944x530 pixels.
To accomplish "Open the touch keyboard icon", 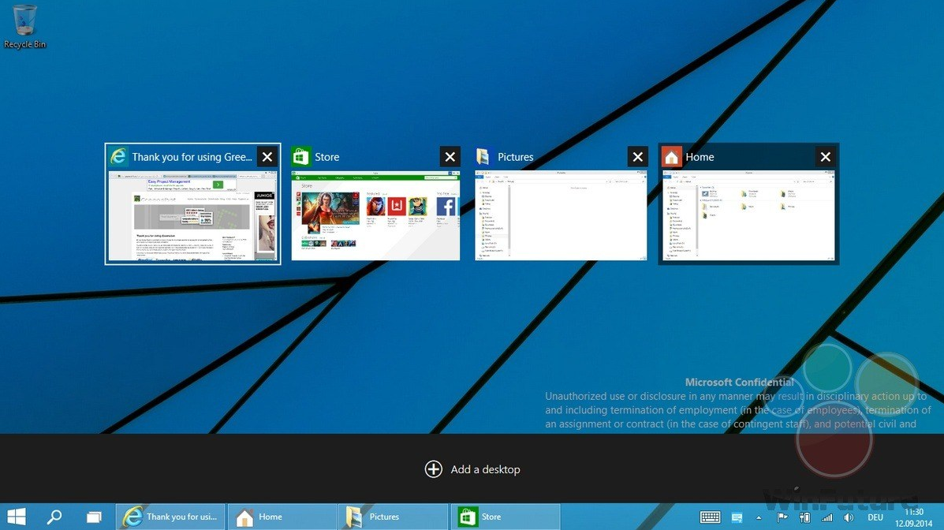I will tap(710, 517).
